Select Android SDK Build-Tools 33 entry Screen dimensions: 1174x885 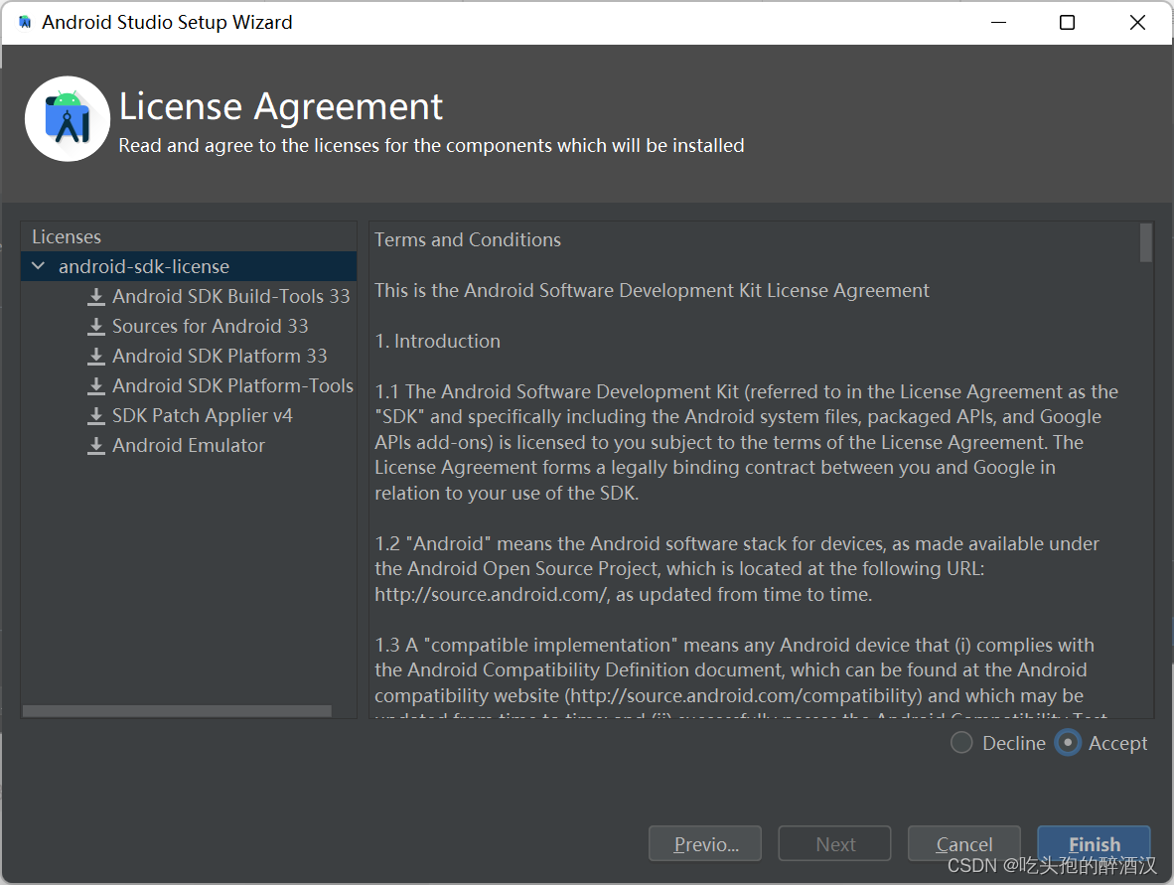tap(230, 297)
